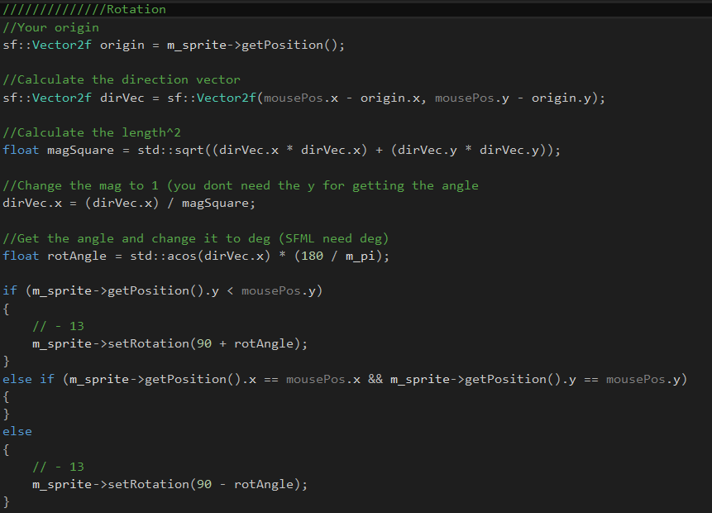Click mousePos.x inside the dirVec constructor call
This screenshot has width=712, height=513.
tap(293, 98)
